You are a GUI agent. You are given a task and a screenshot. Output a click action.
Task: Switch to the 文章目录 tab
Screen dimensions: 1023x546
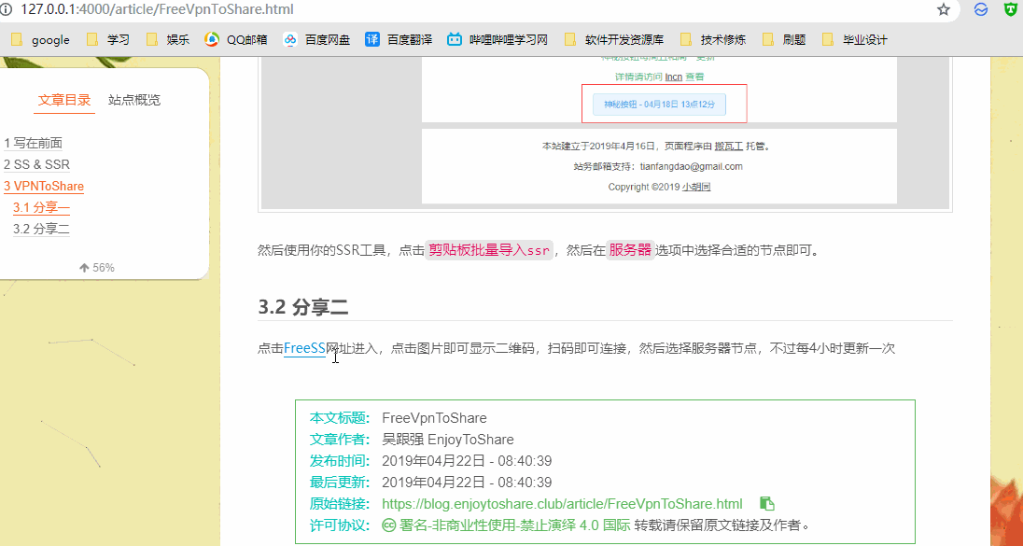pyautogui.click(x=64, y=100)
